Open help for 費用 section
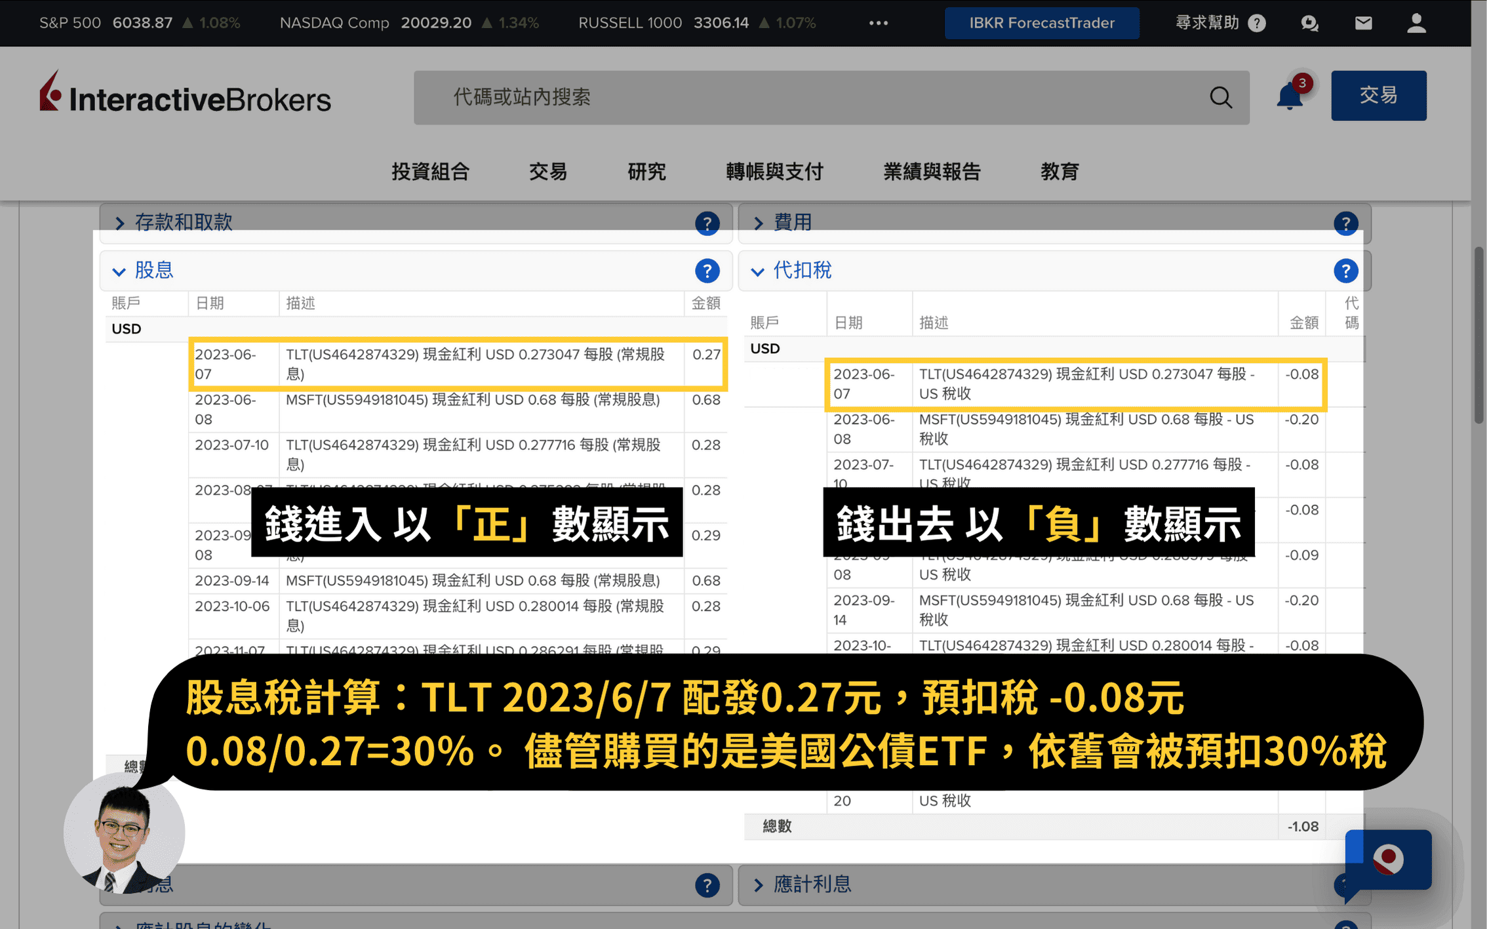This screenshot has width=1487, height=929. click(x=1345, y=223)
